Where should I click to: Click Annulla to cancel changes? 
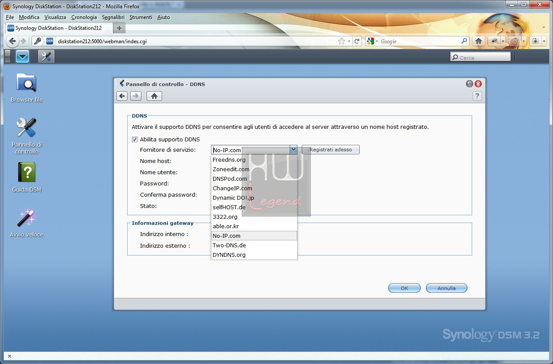click(x=447, y=288)
